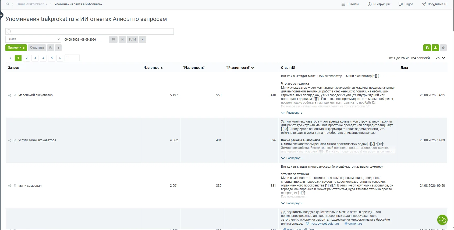454x230 pixels.
Task: Sort by the Дата column header
Action: tap(404, 68)
